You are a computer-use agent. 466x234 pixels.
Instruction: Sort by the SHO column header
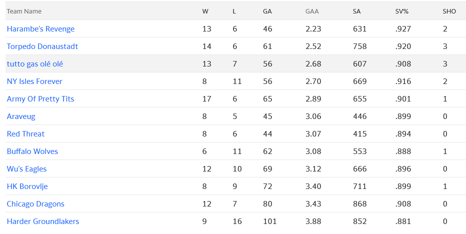[449, 11]
